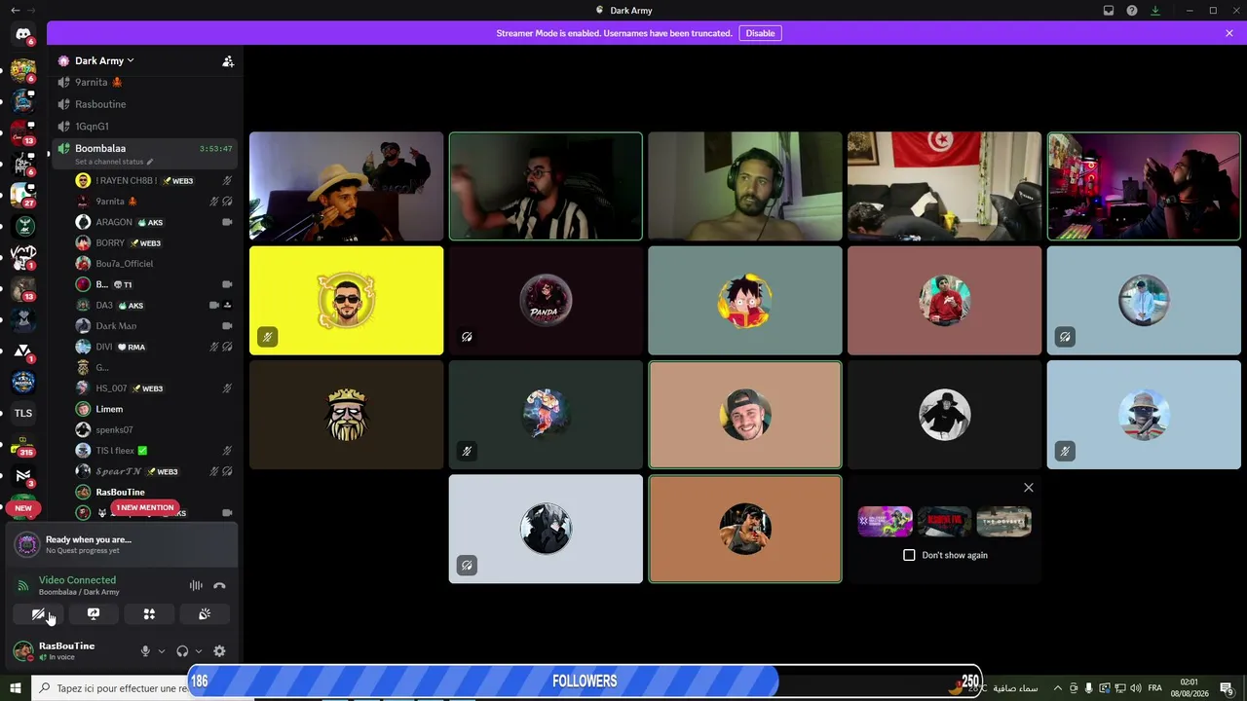Viewport: 1247px width, 701px height.
Task: Click the invite people icon beside Dark Army
Action: click(x=228, y=61)
